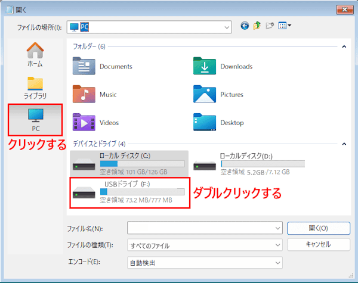Click the キャンセル button

pos(318,244)
